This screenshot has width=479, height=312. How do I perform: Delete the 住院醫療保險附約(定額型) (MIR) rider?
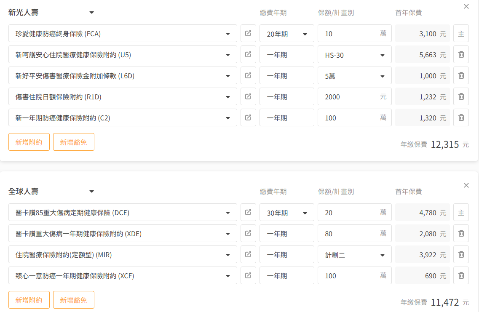461,254
